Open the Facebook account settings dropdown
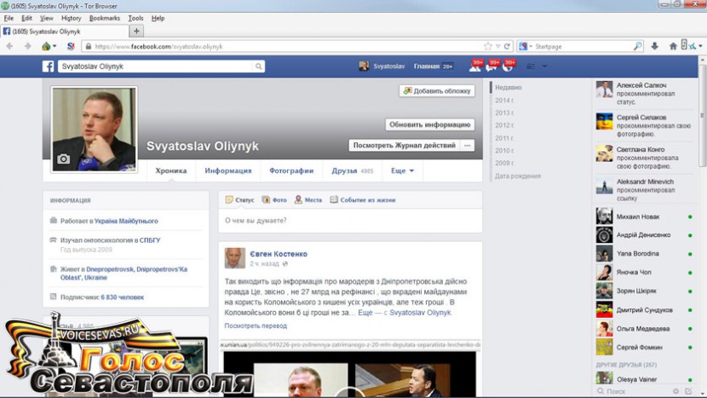 coord(543,66)
